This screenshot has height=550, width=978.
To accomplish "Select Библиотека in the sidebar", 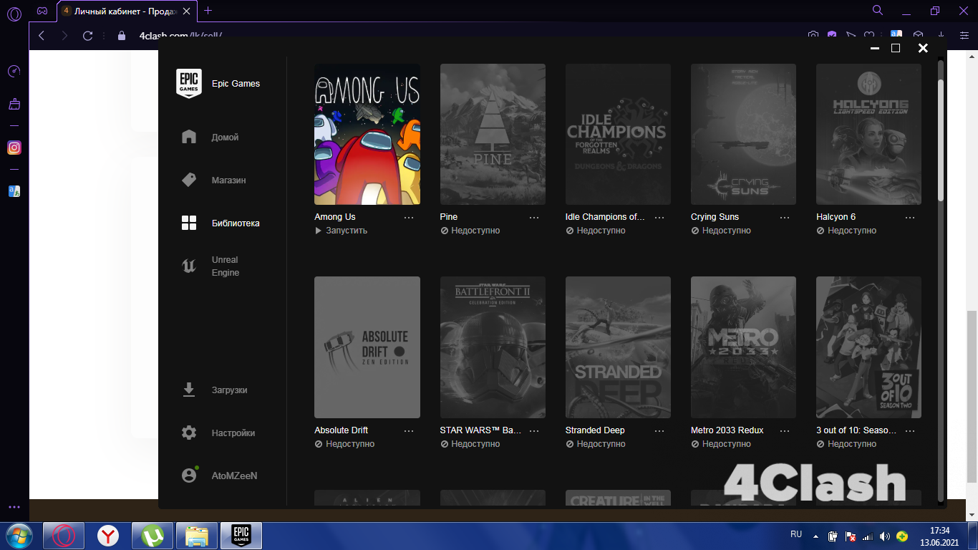I will (236, 223).
